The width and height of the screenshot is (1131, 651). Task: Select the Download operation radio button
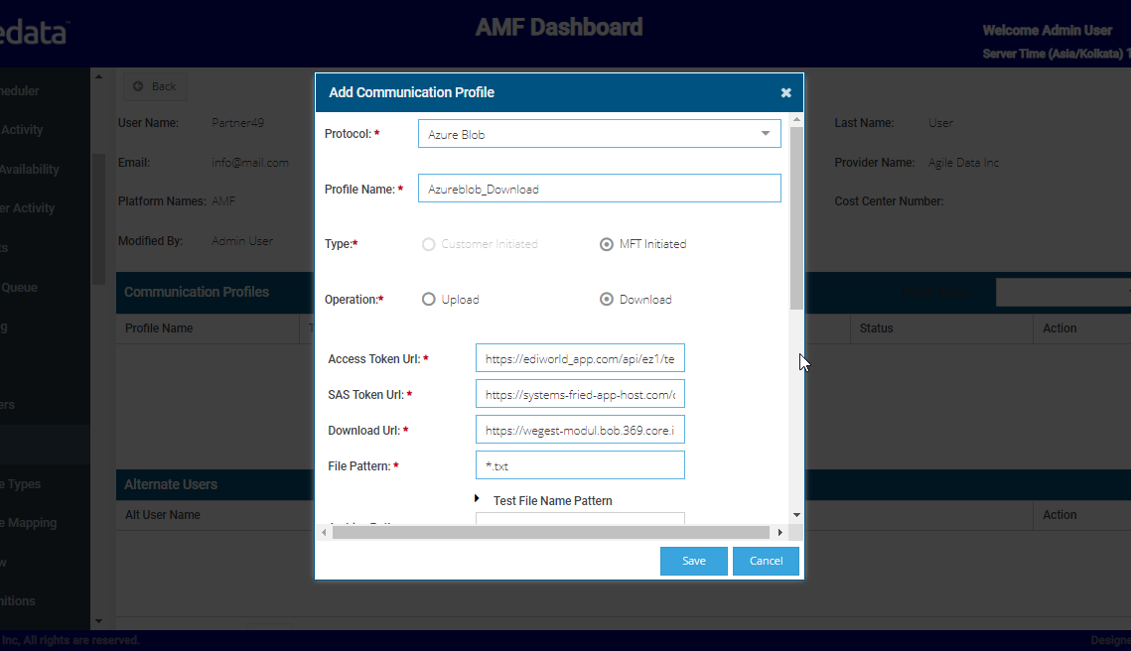(x=606, y=300)
